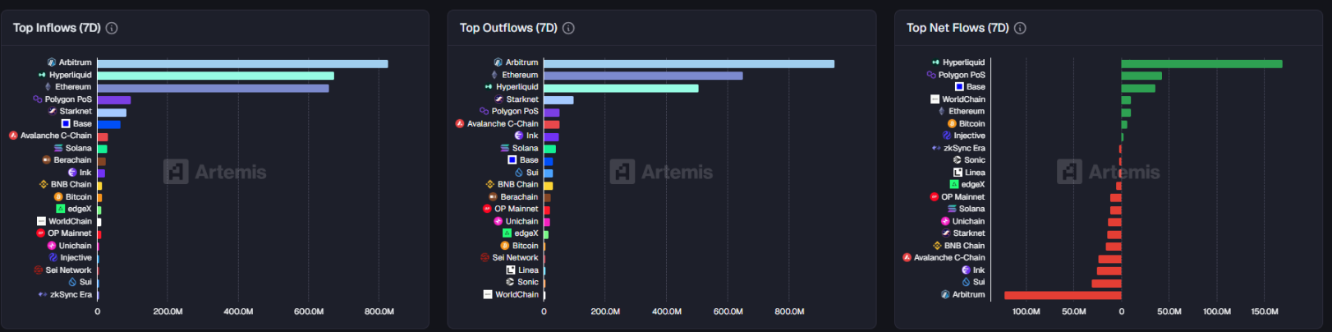Click the info icon beside Top Inflows (7D)

[112, 28]
